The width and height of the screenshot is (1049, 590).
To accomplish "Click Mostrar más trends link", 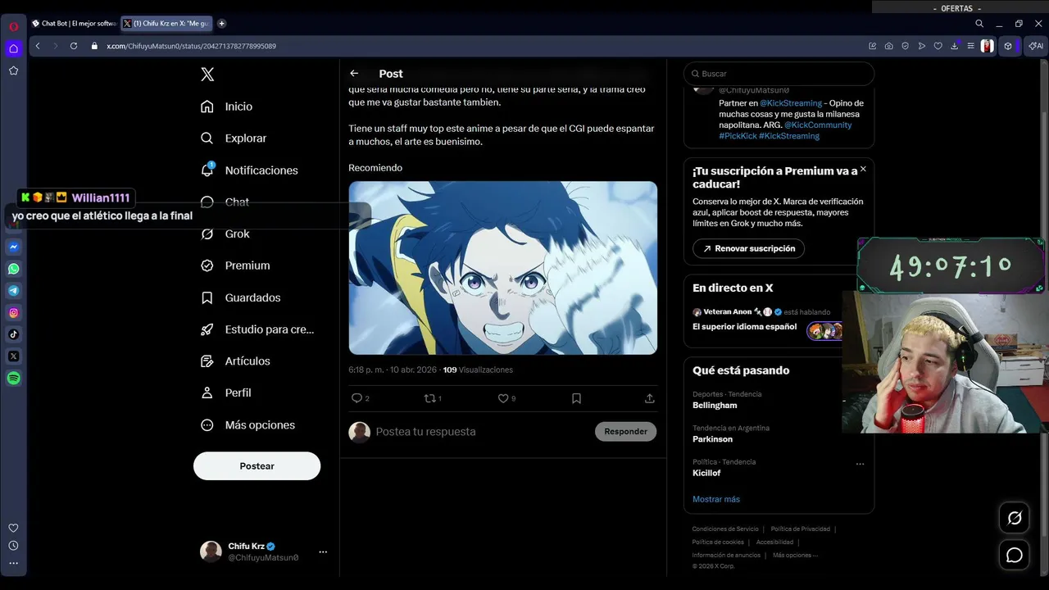I will [x=716, y=499].
